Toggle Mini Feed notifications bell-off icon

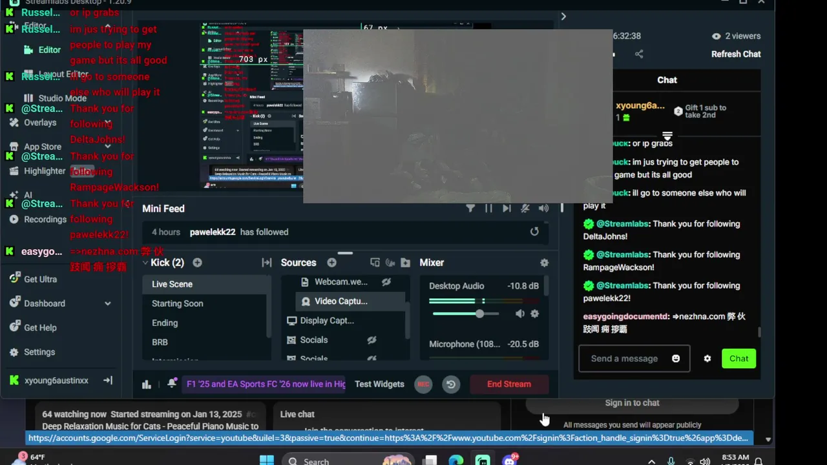pyautogui.click(x=525, y=208)
